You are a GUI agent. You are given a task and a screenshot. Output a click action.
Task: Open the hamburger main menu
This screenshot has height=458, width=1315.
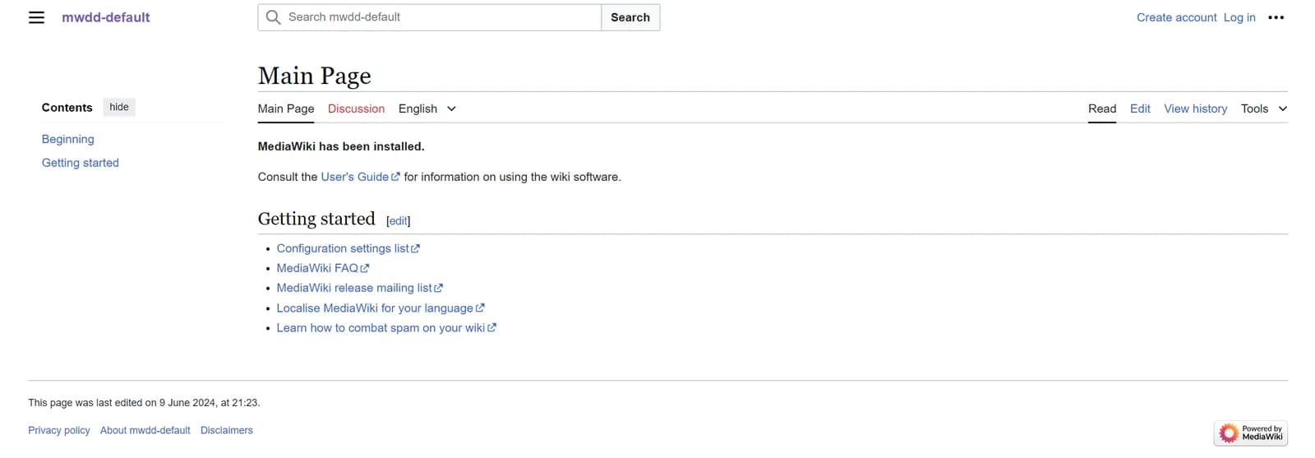click(36, 17)
